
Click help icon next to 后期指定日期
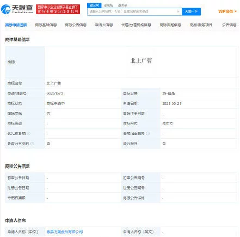[x=148, y=133]
